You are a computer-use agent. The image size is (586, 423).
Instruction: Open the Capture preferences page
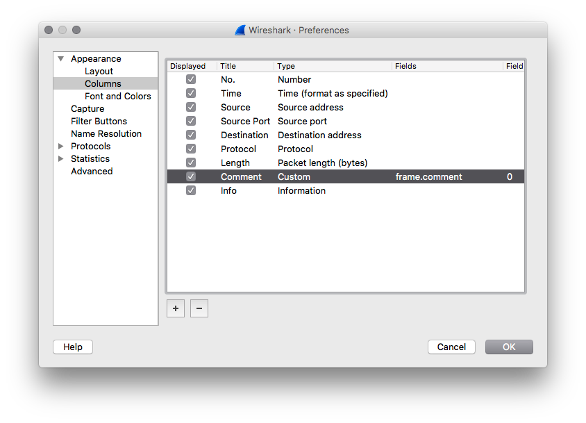87,108
